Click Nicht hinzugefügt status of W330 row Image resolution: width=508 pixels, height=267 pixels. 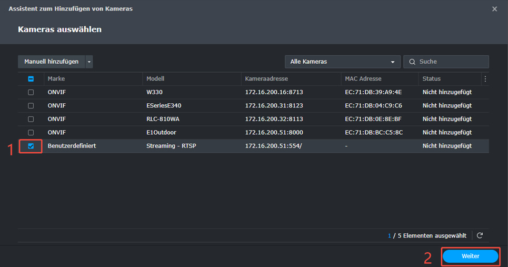tap(447, 92)
